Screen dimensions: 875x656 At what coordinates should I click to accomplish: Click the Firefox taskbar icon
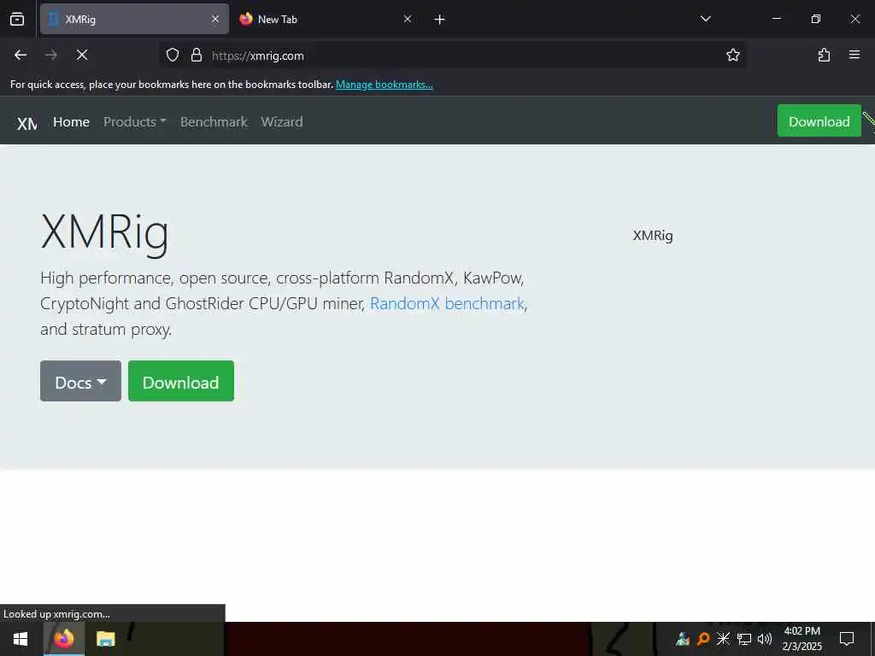coord(64,639)
